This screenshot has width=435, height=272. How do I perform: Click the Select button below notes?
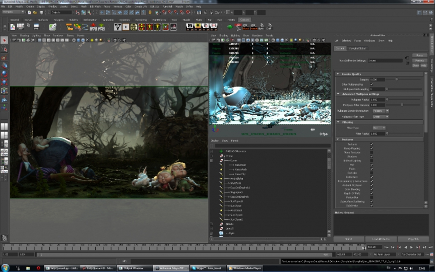coord(349,239)
